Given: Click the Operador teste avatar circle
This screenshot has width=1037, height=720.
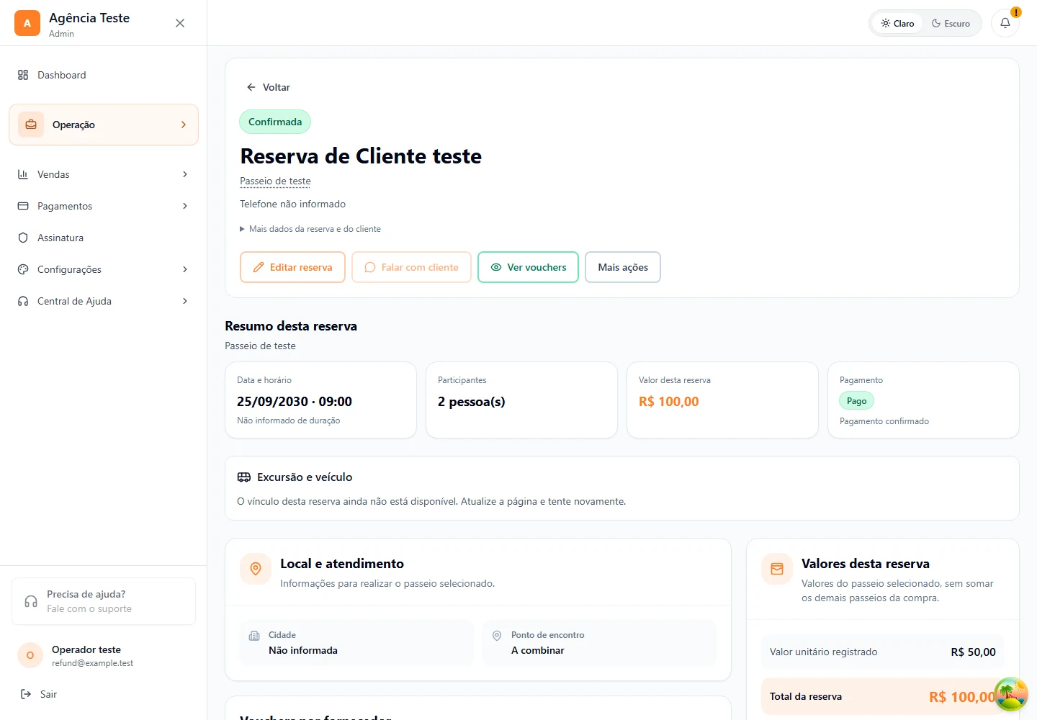Looking at the screenshot, I should [x=30, y=655].
